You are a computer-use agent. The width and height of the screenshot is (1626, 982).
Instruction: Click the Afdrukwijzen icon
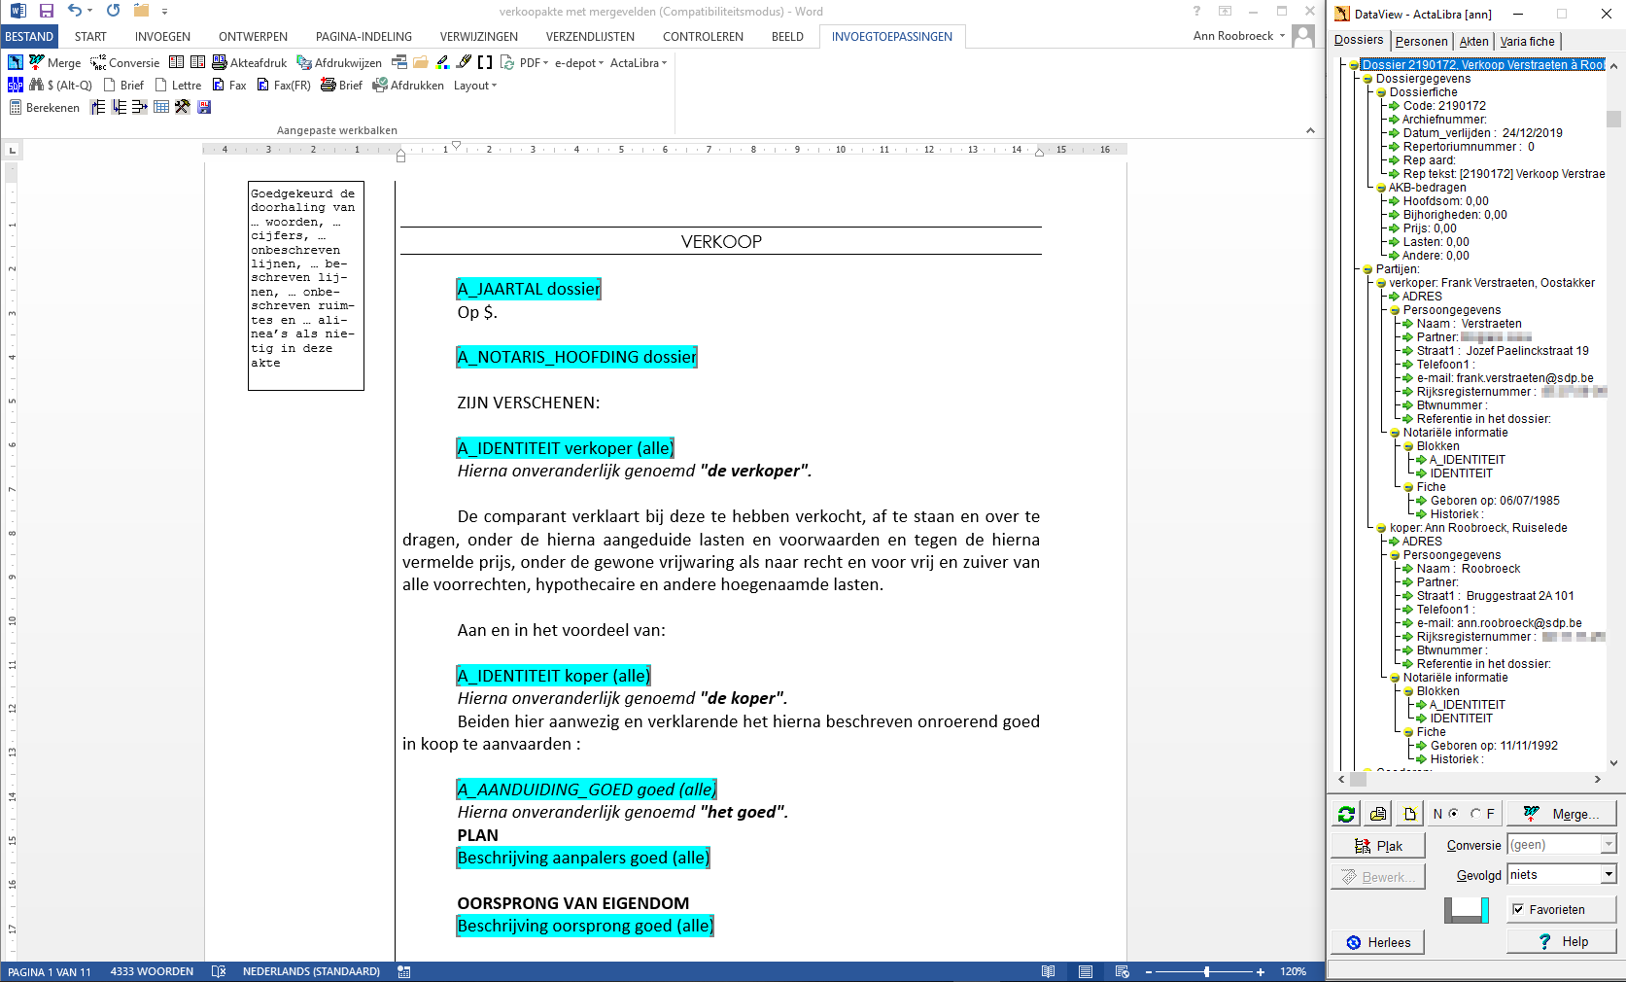[x=304, y=62]
